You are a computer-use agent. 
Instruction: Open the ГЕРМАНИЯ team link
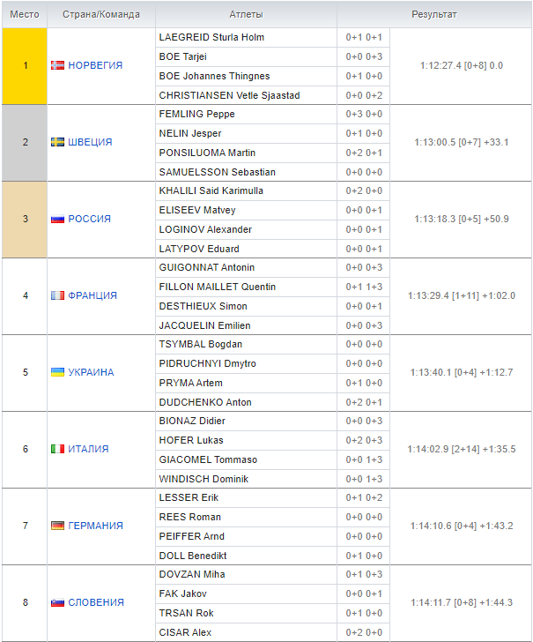pyautogui.click(x=95, y=526)
